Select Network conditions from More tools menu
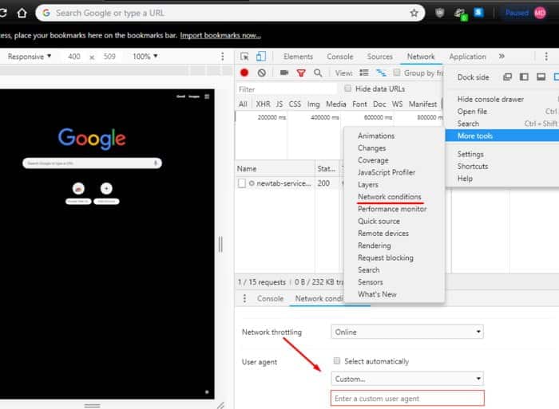559x409 pixels. tap(390, 197)
